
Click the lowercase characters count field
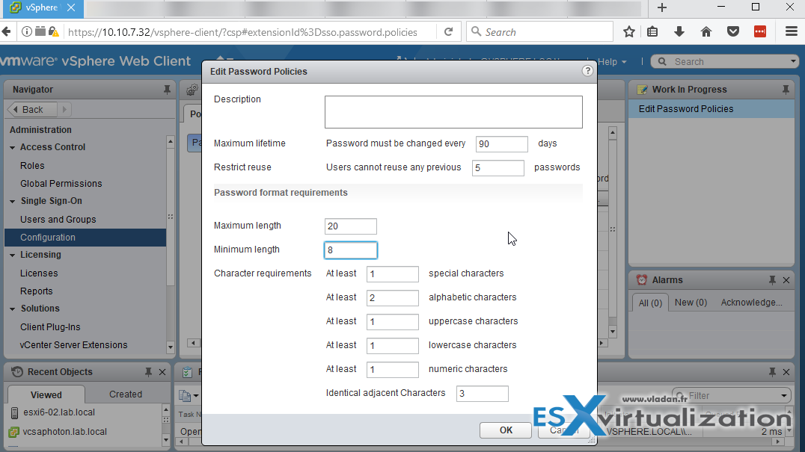[x=393, y=345]
